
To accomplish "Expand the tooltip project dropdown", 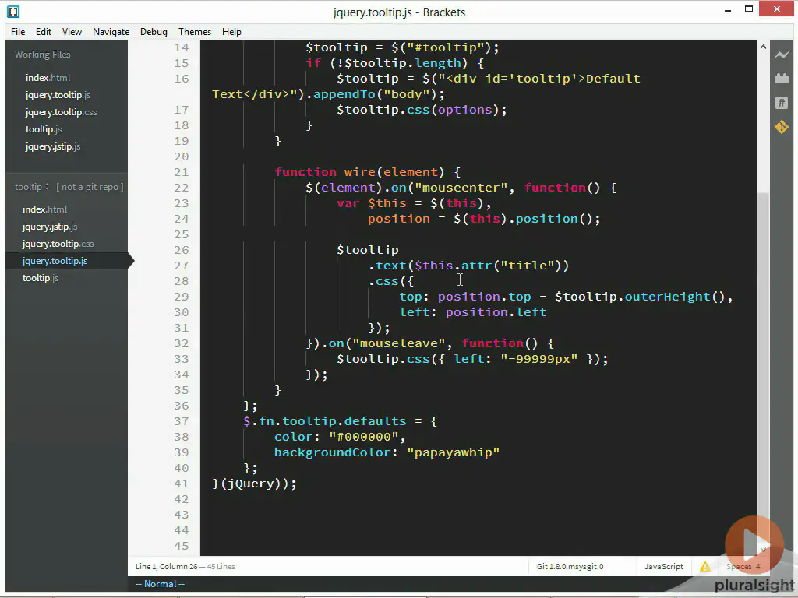I will pyautogui.click(x=32, y=187).
